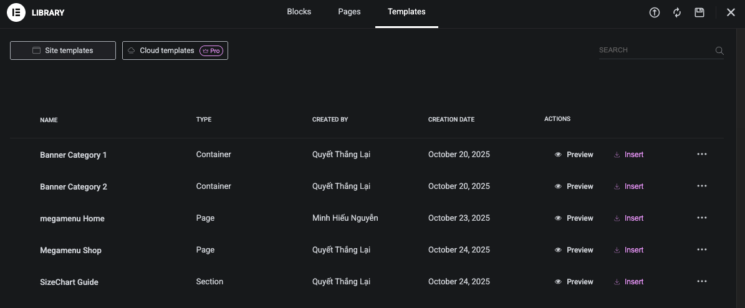Preview the megamenu Home template

click(574, 218)
